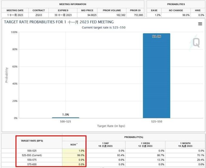The image size is (206, 168).
Task: Click the NO CHANGE 99.0% value
Action: (176, 15)
